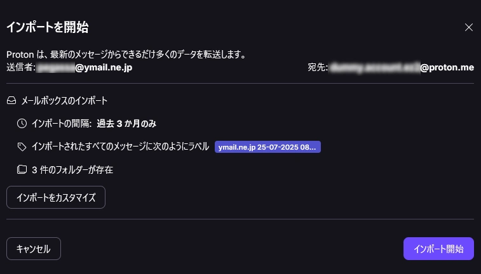The height and width of the screenshot is (274, 481).
Task: Cancel with the キャンセル button
Action: point(34,249)
